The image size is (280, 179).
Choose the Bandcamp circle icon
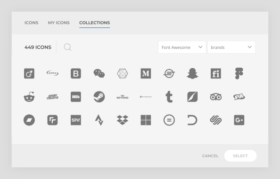29,120
